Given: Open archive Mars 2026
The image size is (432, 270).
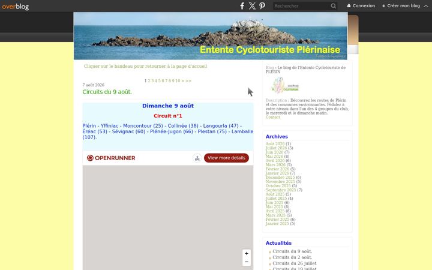Looking at the screenshot, I should click(x=275, y=165).
